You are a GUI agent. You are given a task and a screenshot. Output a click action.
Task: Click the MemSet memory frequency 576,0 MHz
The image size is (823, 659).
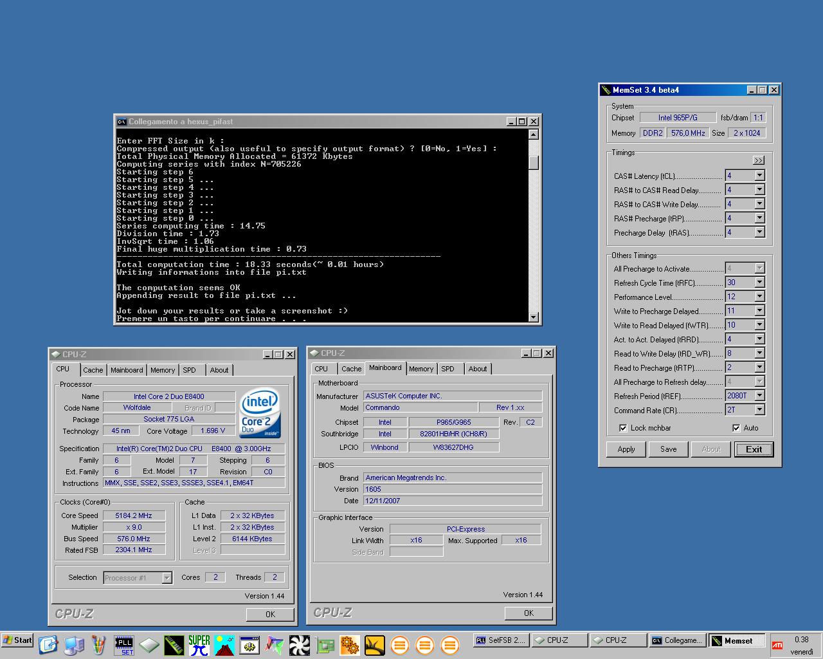[689, 133]
